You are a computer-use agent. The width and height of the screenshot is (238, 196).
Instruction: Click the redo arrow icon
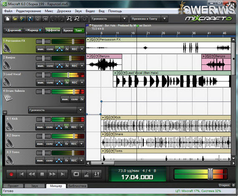point(61,19)
